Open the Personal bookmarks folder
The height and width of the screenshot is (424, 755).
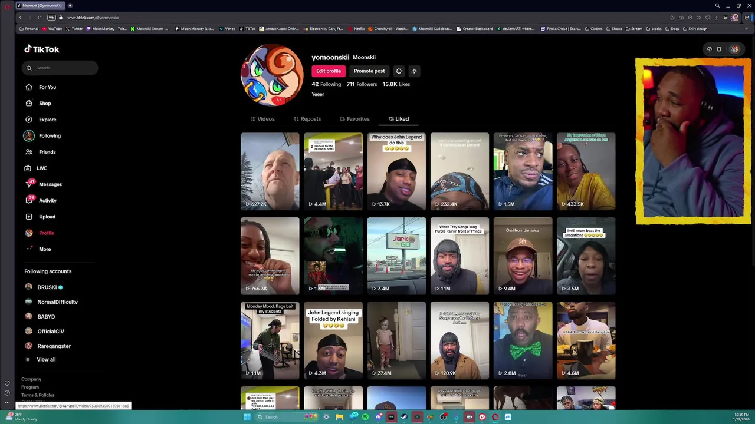click(29, 29)
